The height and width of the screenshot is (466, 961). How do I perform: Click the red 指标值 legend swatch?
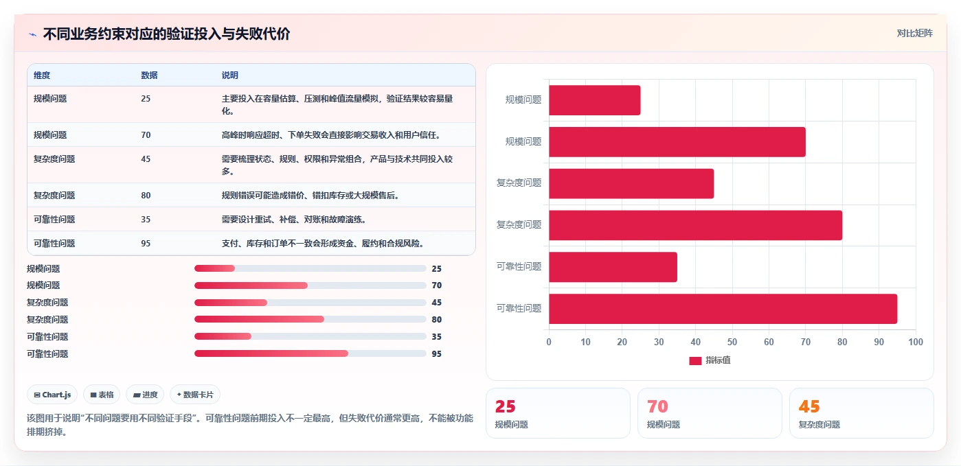[695, 360]
